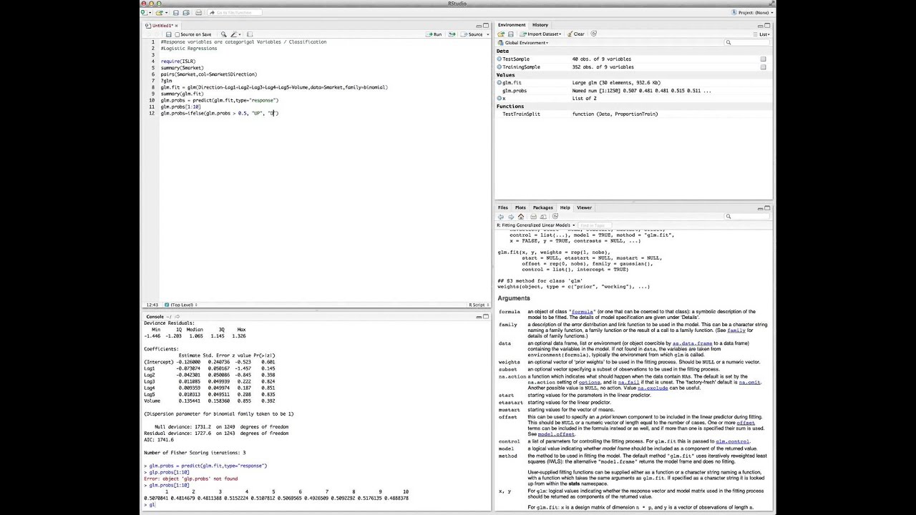This screenshot has width=916, height=515.
Task: Maximize the Environment pane
Action: click(767, 26)
